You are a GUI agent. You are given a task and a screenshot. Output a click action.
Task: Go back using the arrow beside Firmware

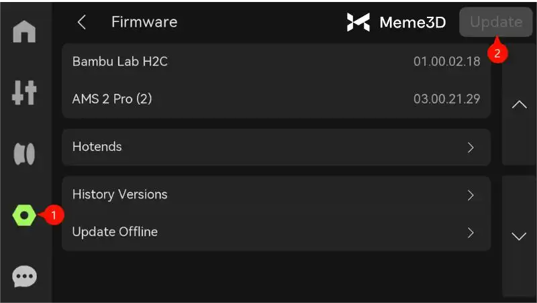click(x=82, y=22)
